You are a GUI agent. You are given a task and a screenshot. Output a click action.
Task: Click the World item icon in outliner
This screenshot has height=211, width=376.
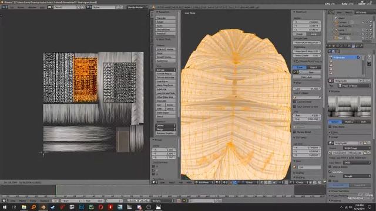click(336, 18)
